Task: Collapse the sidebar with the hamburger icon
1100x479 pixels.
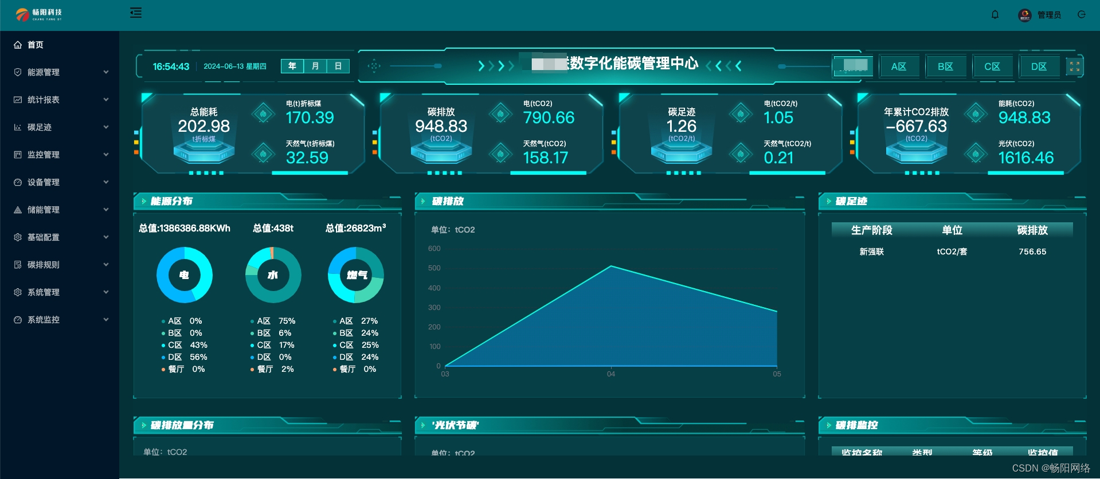Action: click(136, 13)
